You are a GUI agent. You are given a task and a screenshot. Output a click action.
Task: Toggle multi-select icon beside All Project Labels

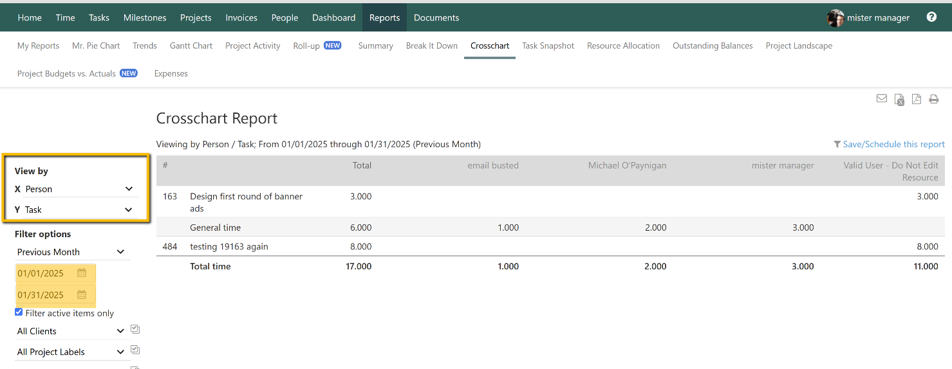coord(135,350)
